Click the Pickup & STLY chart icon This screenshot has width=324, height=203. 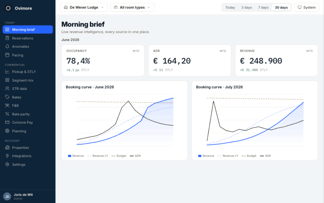point(7,72)
